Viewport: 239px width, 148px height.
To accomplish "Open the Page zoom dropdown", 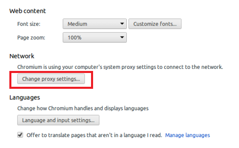I will click(x=95, y=37).
